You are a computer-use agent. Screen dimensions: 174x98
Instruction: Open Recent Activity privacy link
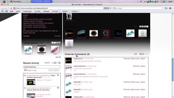[47, 63]
